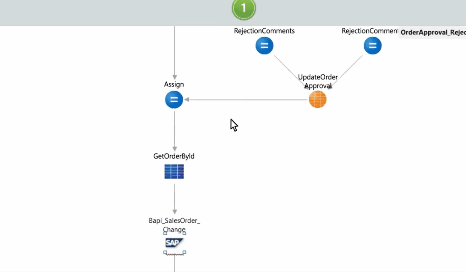The width and height of the screenshot is (466, 272).
Task: Select the GetOrderById aggregate grid icon
Action: pos(174,172)
